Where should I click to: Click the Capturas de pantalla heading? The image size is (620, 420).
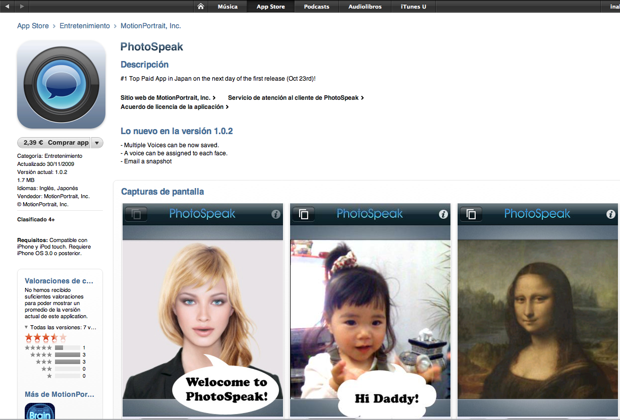coord(162,192)
